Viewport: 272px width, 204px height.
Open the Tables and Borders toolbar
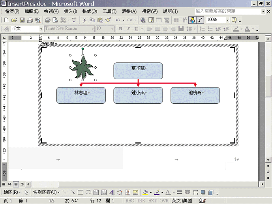coord(151,20)
